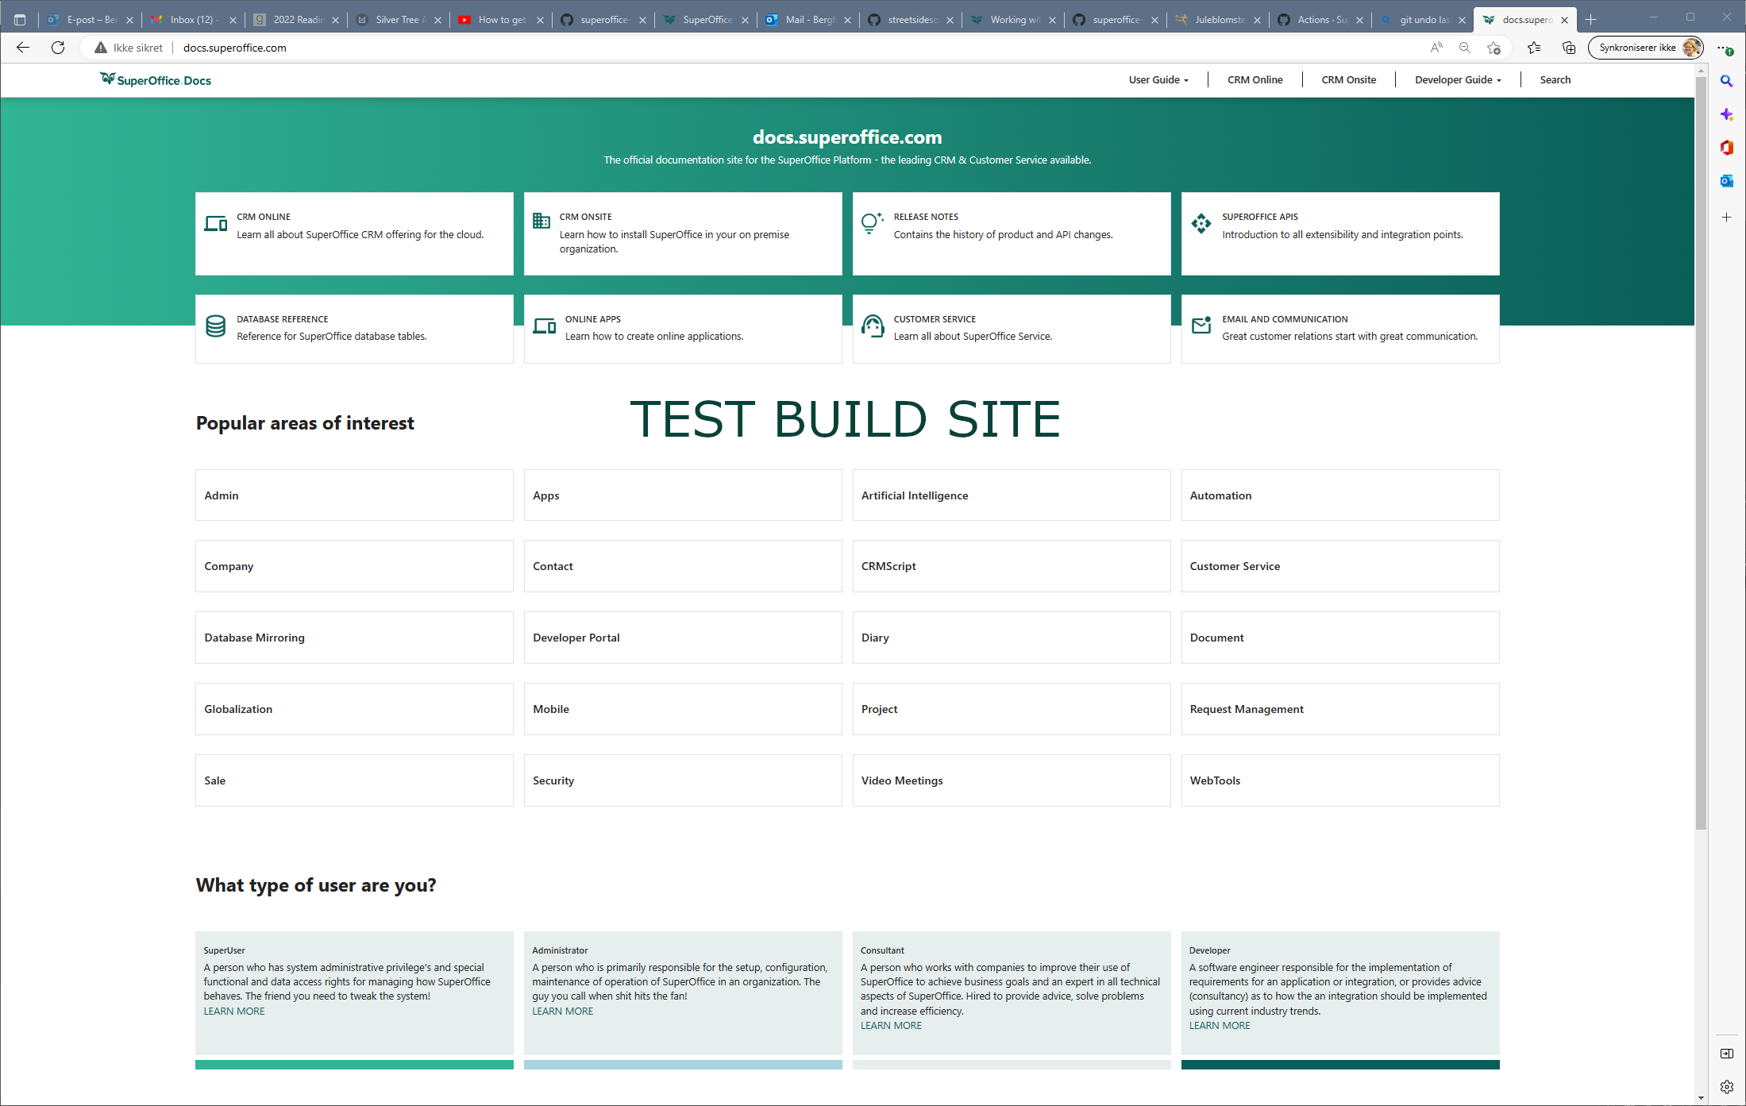Open the browser settings and more menu

[x=1726, y=48]
